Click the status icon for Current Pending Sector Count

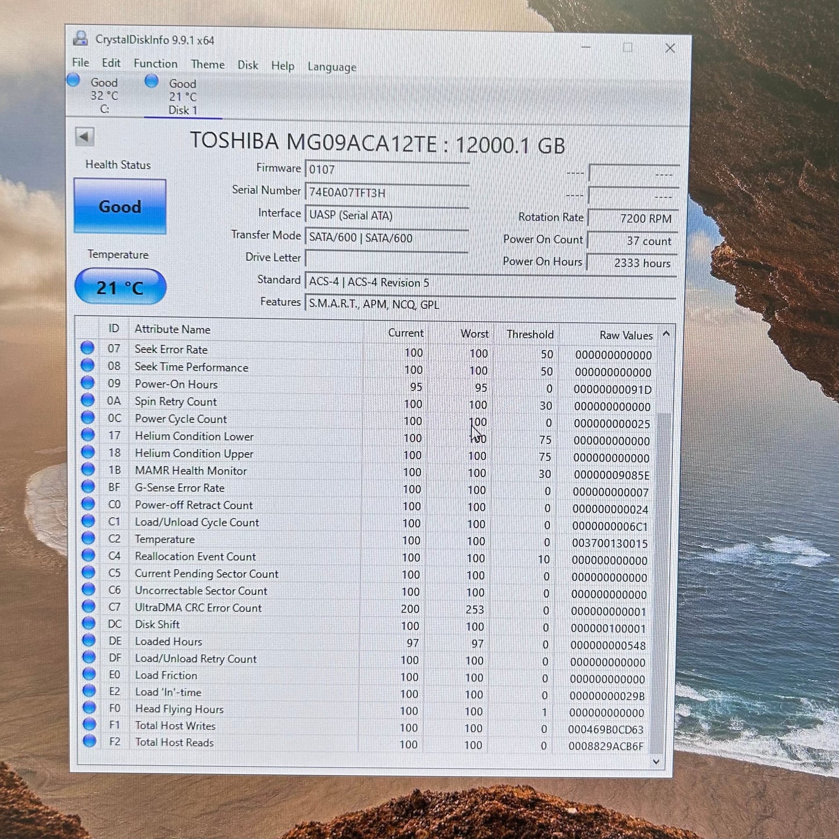pos(88,572)
